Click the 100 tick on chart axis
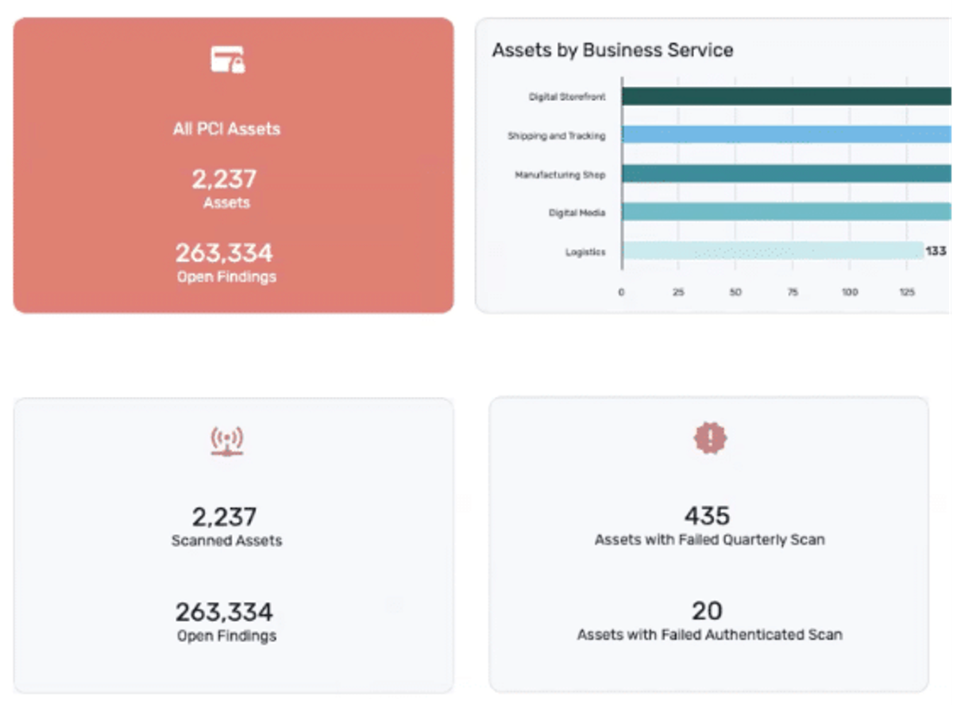This screenshot has height=709, width=953. 850,292
